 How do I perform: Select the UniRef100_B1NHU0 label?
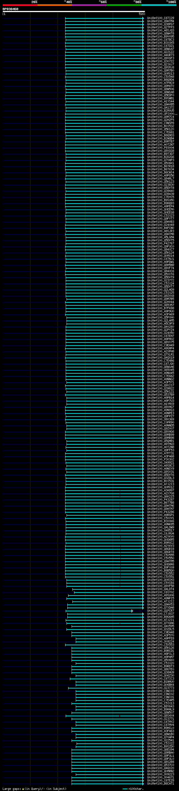[x=161, y=681]
